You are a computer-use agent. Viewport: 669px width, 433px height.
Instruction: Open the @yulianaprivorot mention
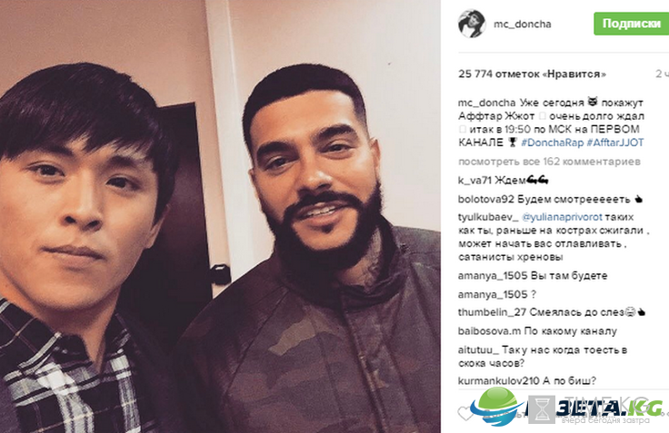coord(562,217)
